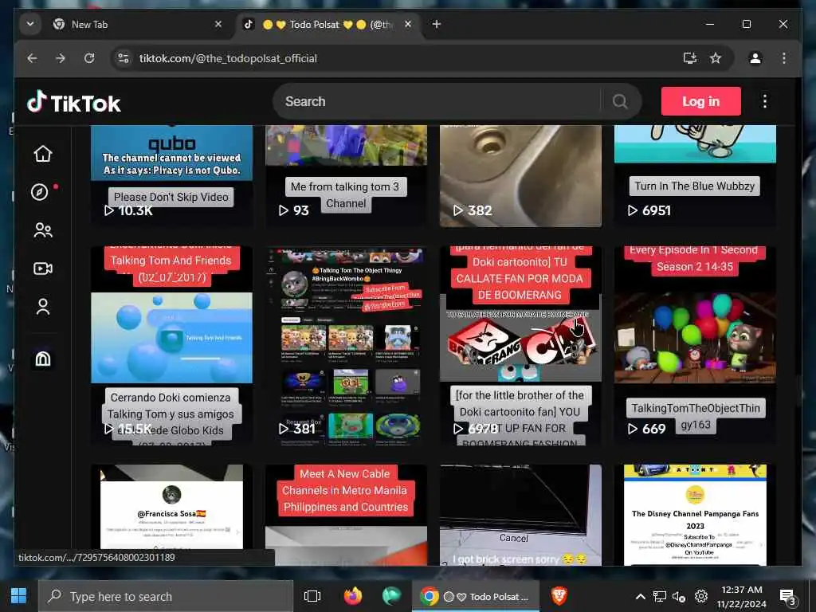Launch Firefox from the taskbar
Screen dimensions: 816x612
[x=353, y=596]
